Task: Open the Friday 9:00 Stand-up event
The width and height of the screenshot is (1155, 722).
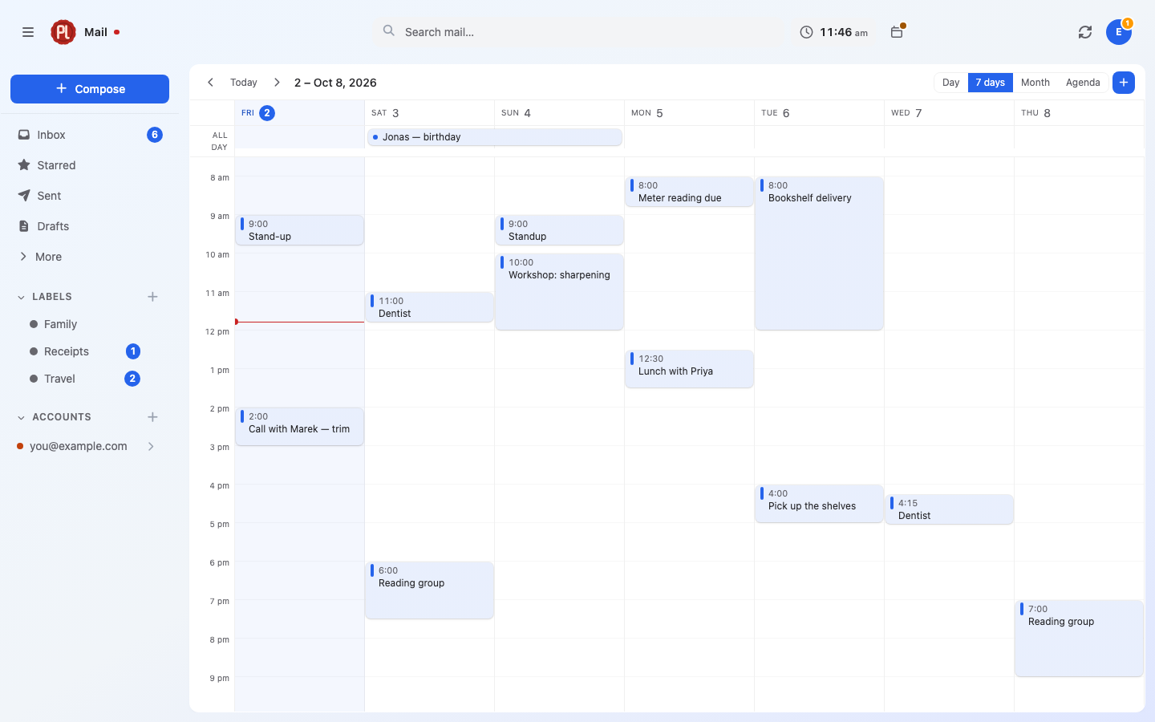Action: 299,230
